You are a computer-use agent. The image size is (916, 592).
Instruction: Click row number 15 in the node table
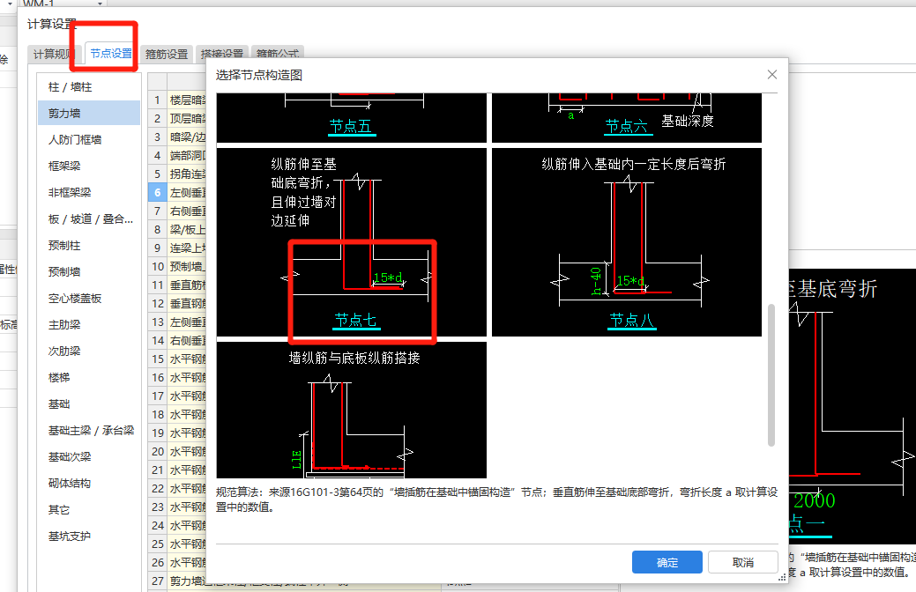(x=157, y=359)
